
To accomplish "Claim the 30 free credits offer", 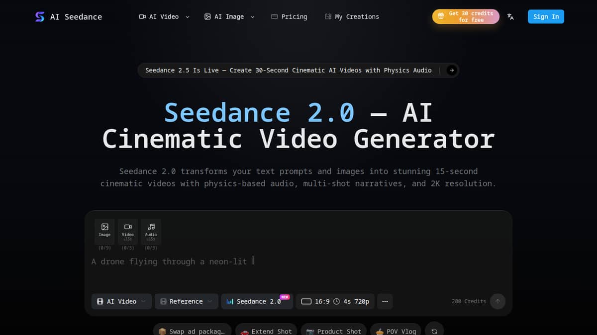I will (466, 16).
